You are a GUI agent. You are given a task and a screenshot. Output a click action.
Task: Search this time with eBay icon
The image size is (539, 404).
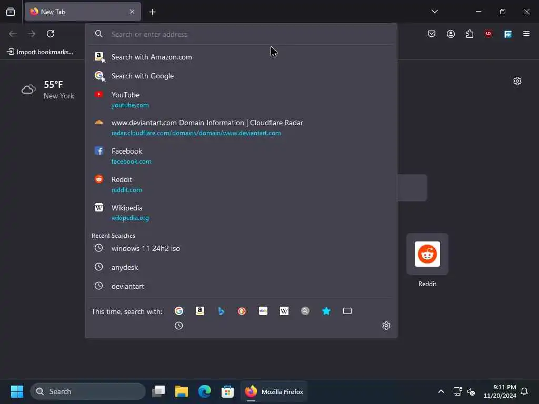point(263,311)
